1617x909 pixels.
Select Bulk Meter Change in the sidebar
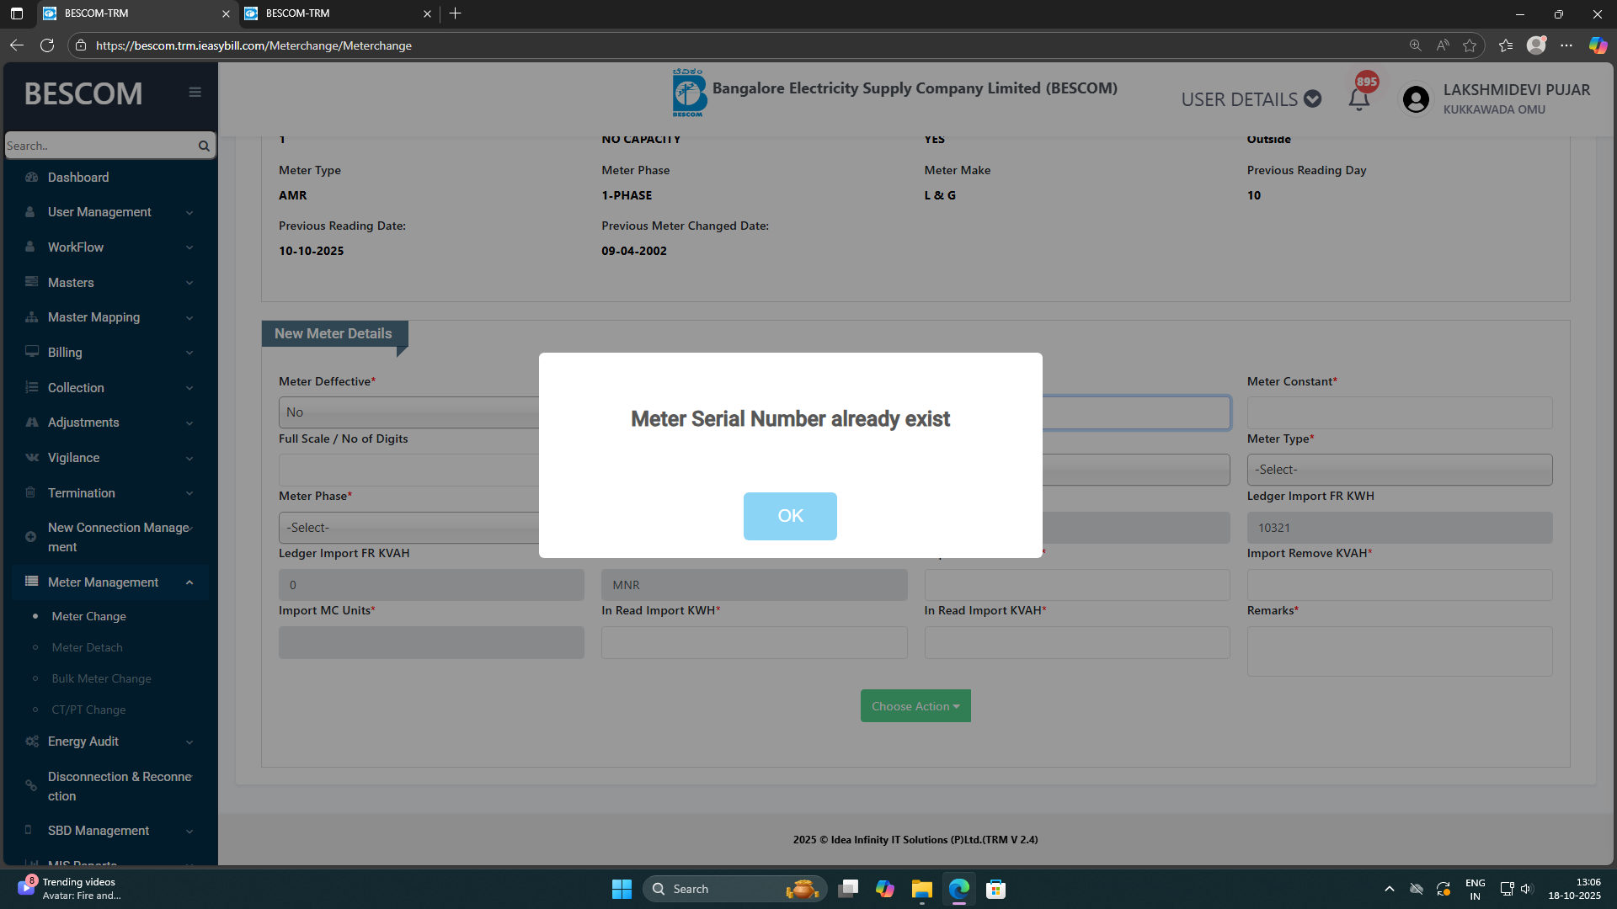click(x=101, y=678)
